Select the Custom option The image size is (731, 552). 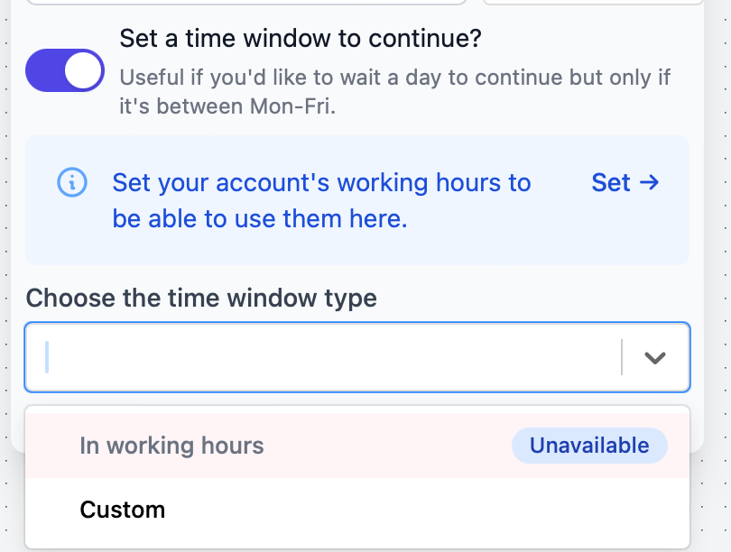click(123, 510)
